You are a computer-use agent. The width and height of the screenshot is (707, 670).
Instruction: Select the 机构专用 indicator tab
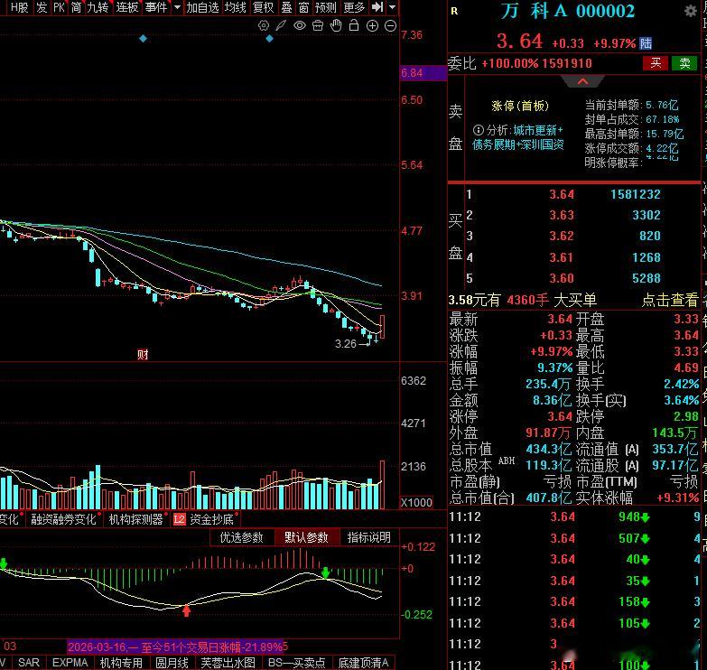121,663
